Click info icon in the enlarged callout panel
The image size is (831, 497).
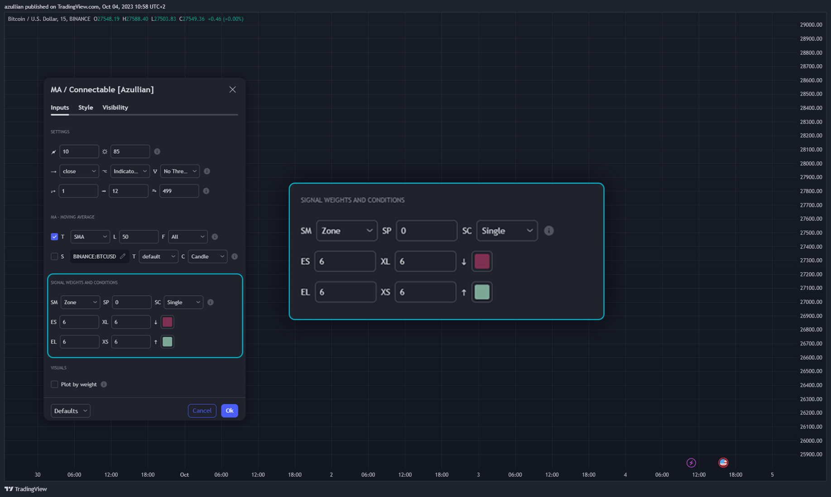click(x=549, y=231)
